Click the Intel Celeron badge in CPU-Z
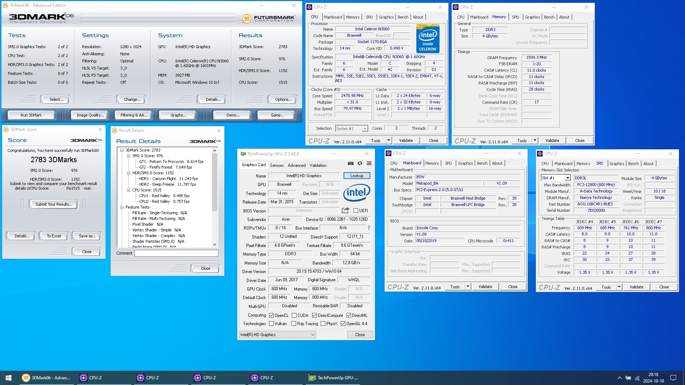Image resolution: width=685 pixels, height=385 pixels. (x=428, y=39)
